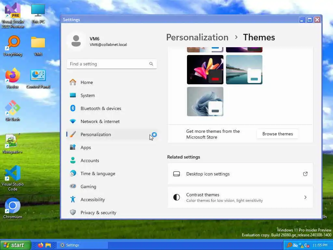Select This PC desktop icon
This screenshot has width=333, height=250.
[38, 14]
